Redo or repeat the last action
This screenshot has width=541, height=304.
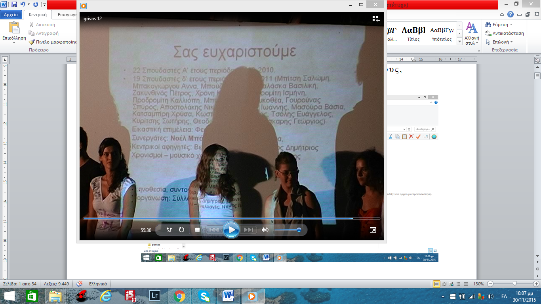[x=36, y=4]
